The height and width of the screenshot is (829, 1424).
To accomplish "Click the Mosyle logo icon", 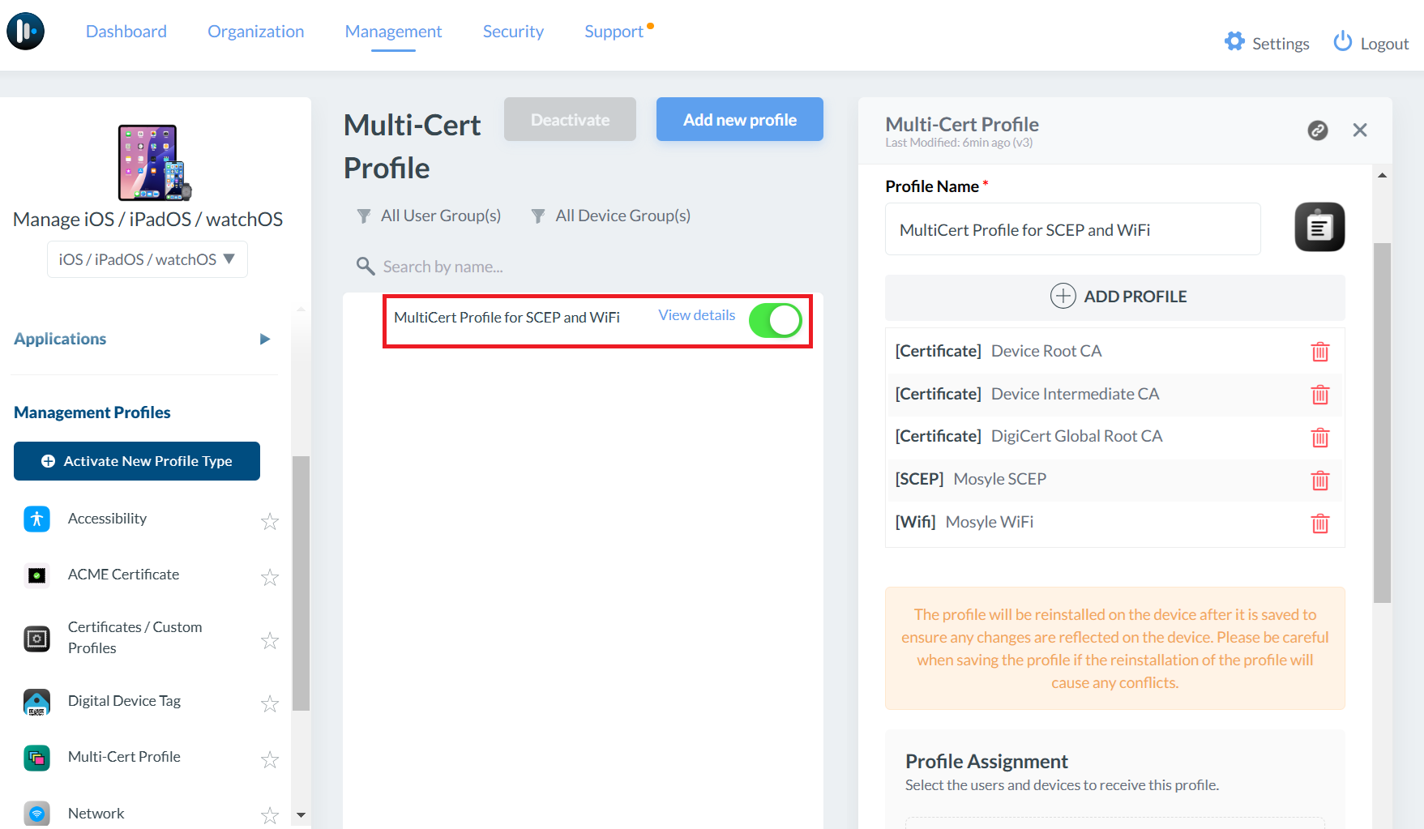I will click(26, 32).
